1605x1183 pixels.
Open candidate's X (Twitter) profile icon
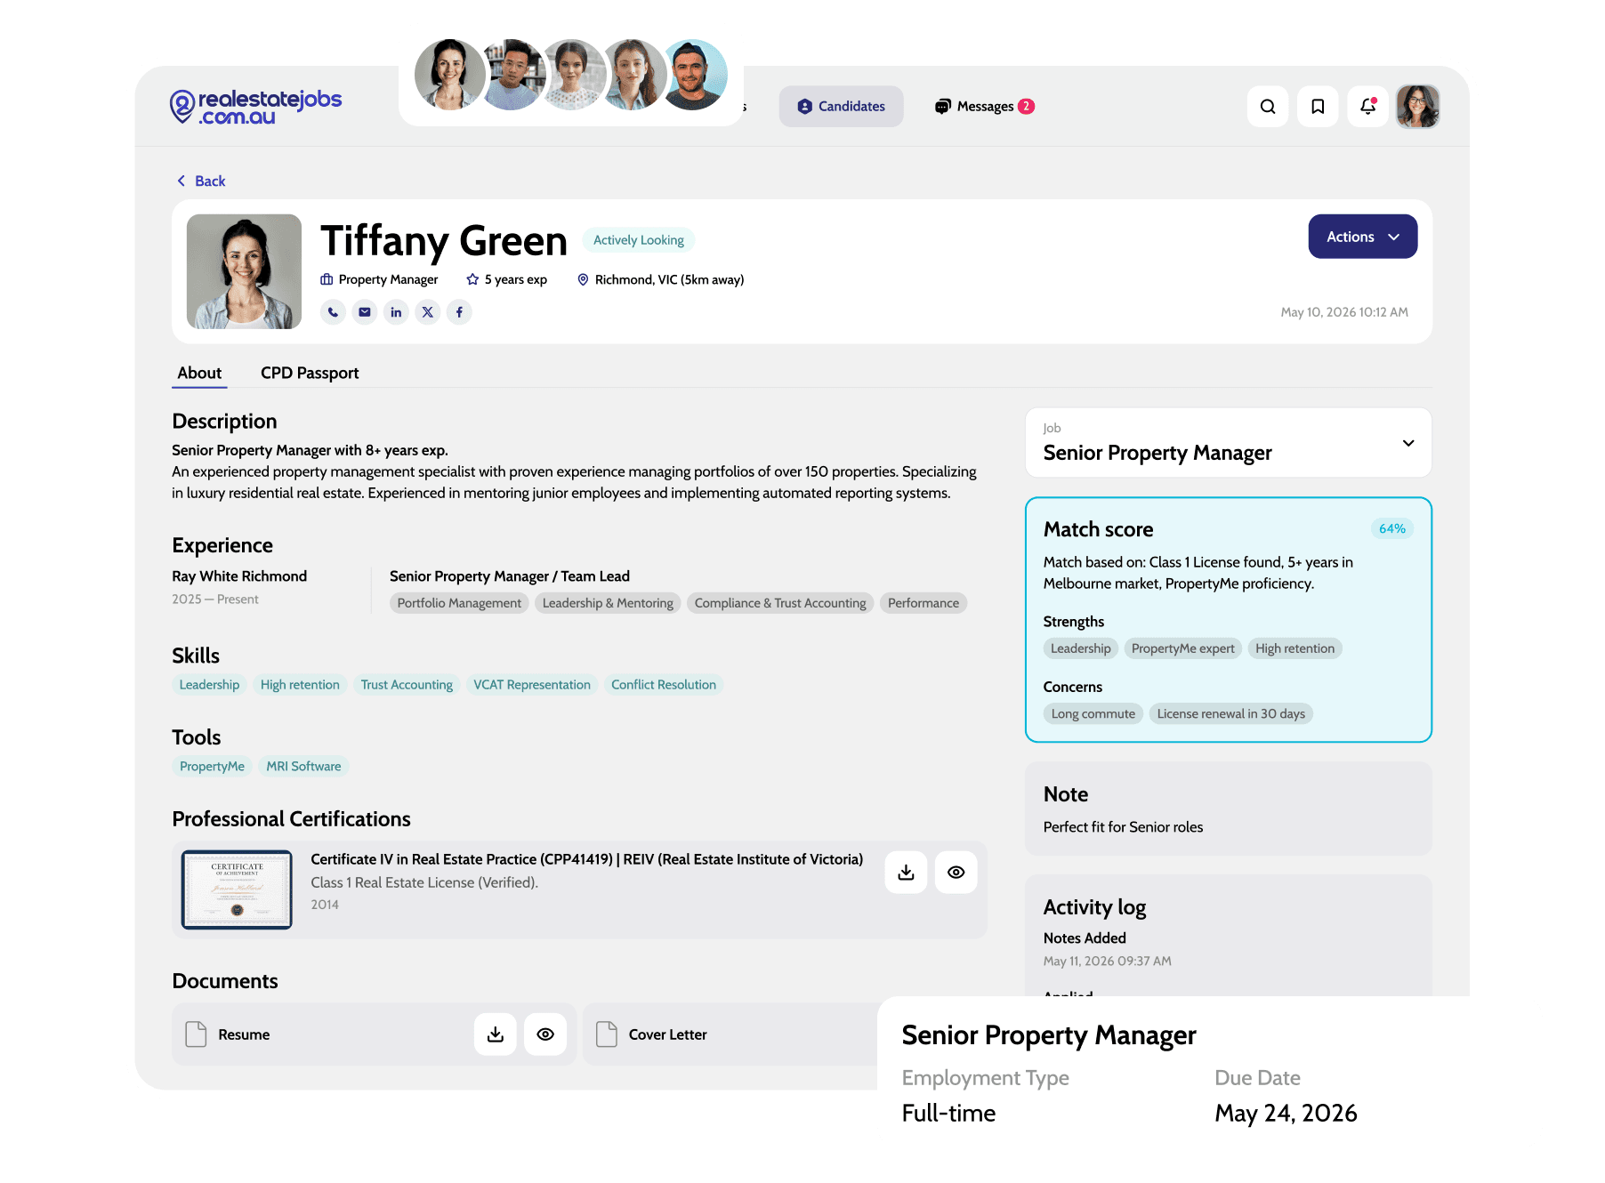pos(428,312)
